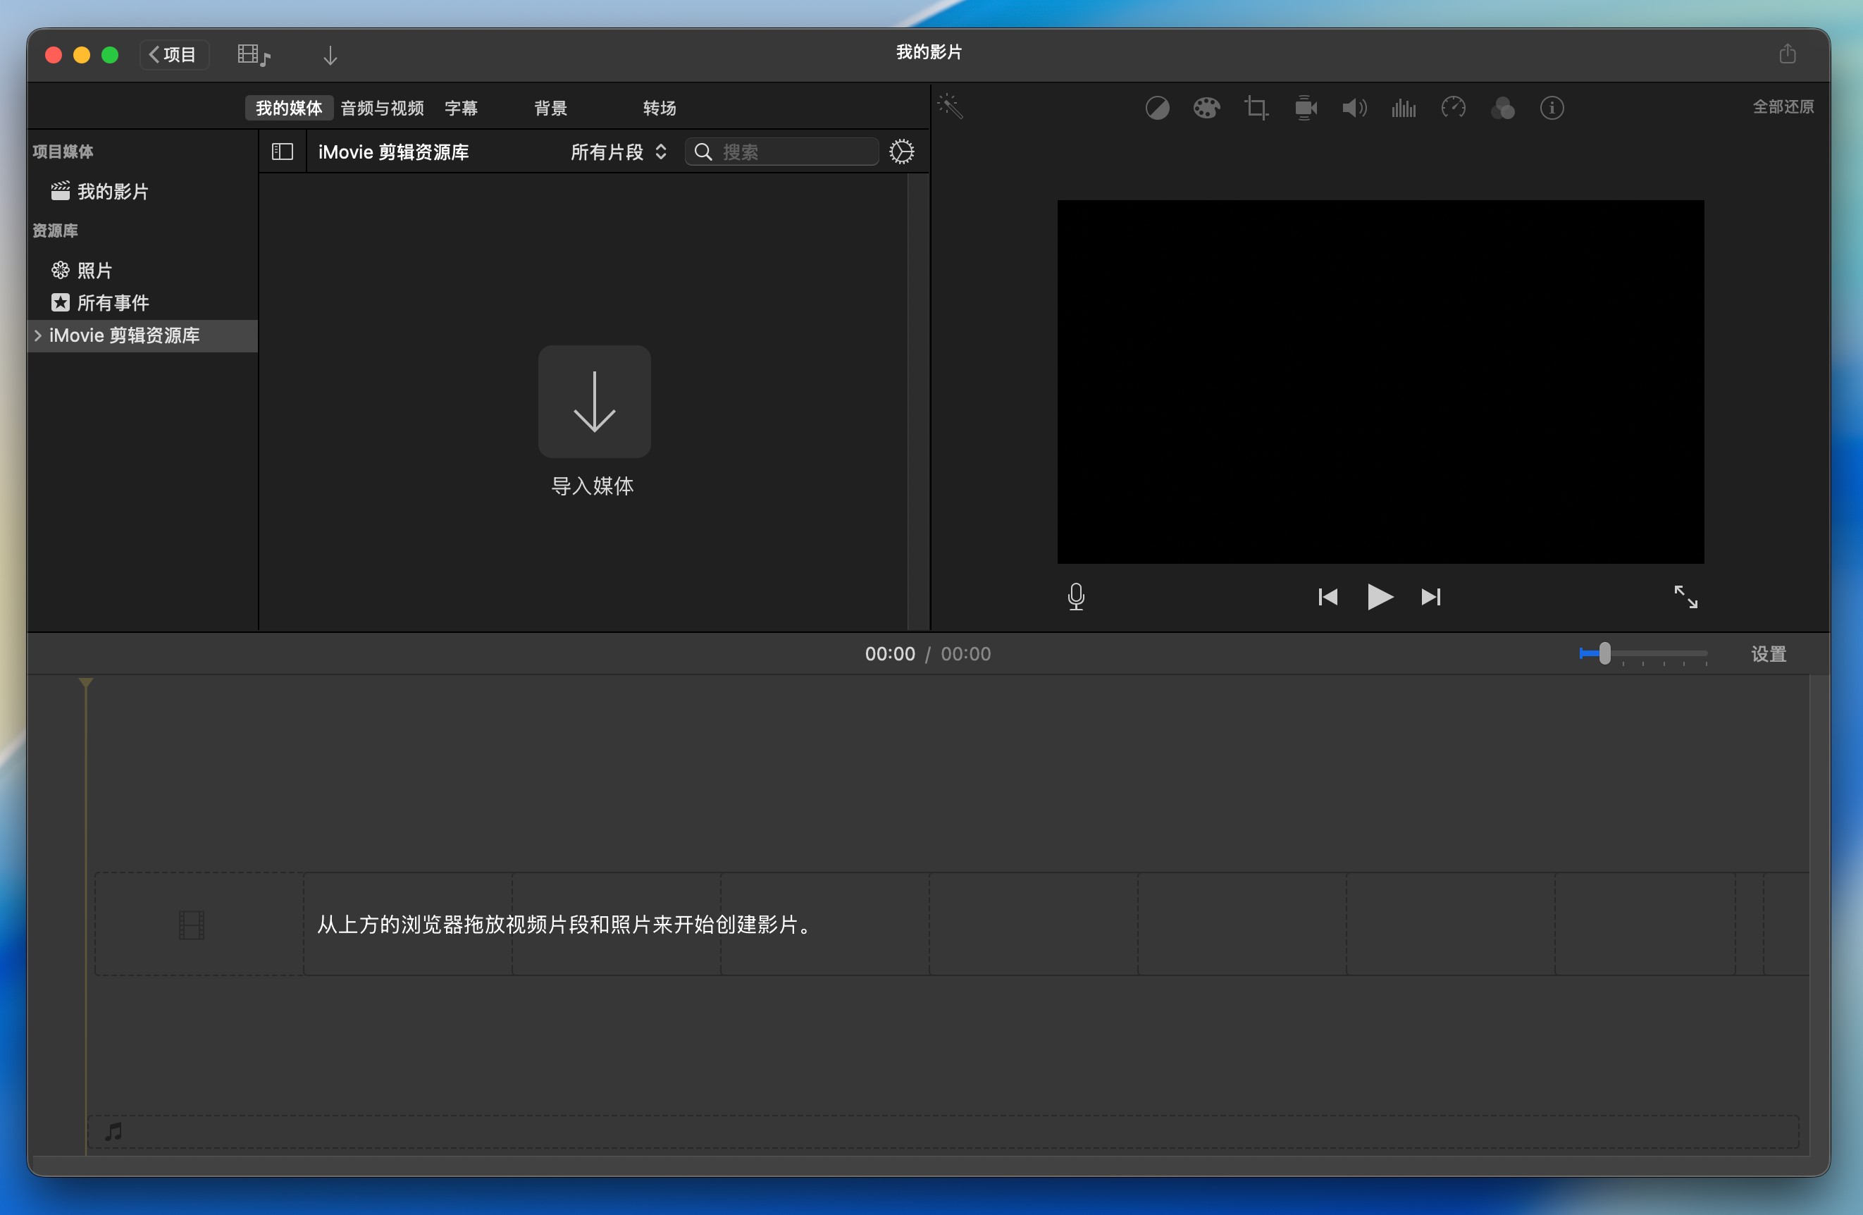The image size is (1863, 1215).
Task: Show clip information icon
Action: click(x=1552, y=108)
